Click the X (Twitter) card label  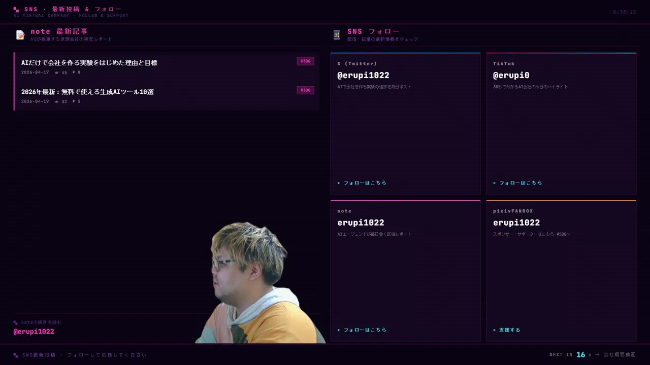point(357,64)
